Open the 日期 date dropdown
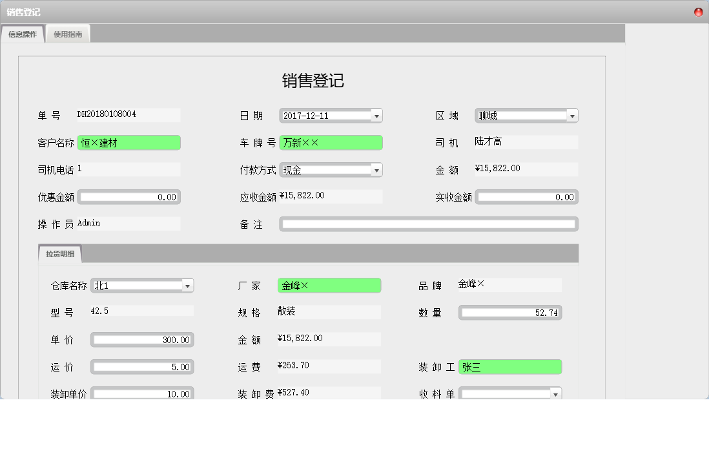709x460 pixels. point(376,115)
